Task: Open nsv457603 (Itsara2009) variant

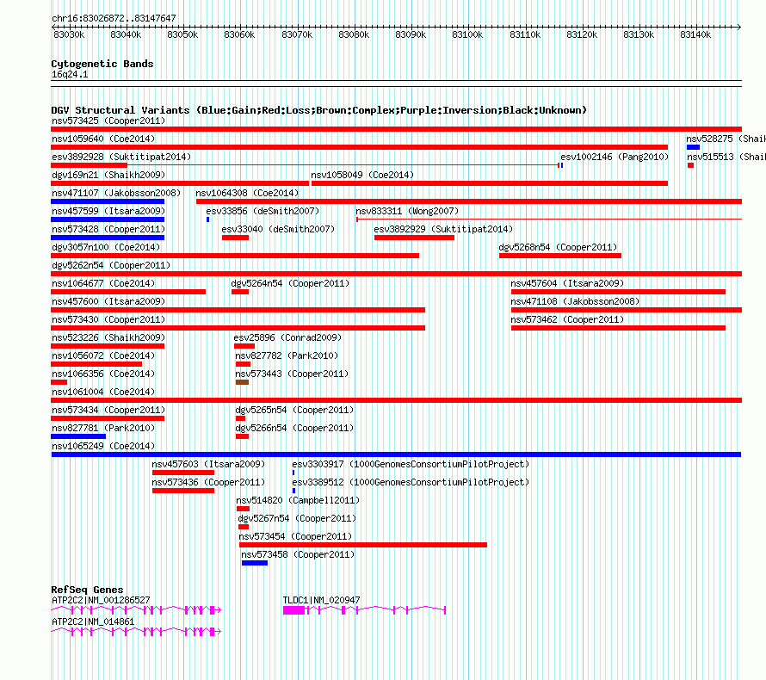Action: point(208,464)
